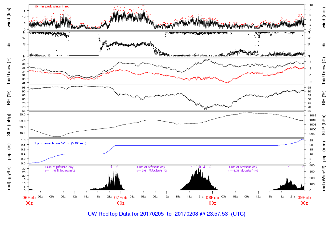Click the 'SLP (hPa)' axis label

(324, 125)
